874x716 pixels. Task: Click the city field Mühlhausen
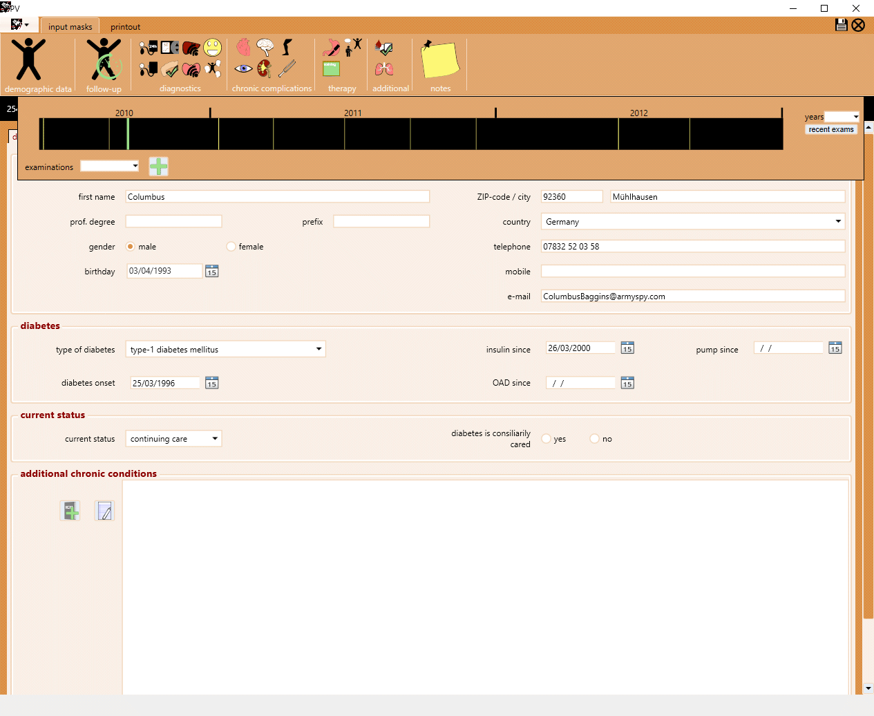pyautogui.click(x=728, y=196)
